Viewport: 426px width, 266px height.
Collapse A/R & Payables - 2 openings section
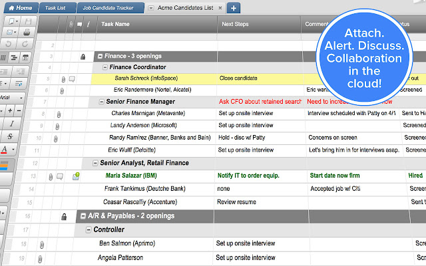tap(83, 216)
